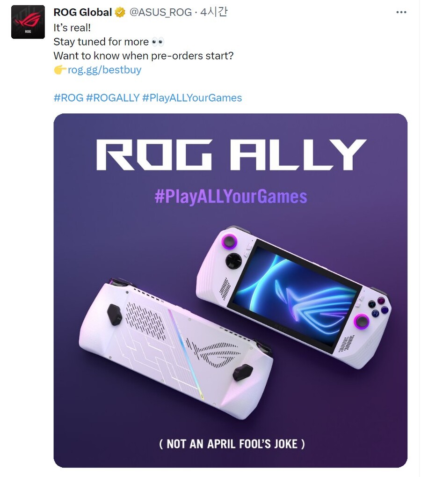Open the #ROGALLY hashtag
Viewport: 421px width, 477px height.
tap(113, 98)
